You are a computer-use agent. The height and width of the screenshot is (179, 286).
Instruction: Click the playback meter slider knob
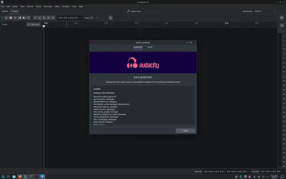click(280, 31)
